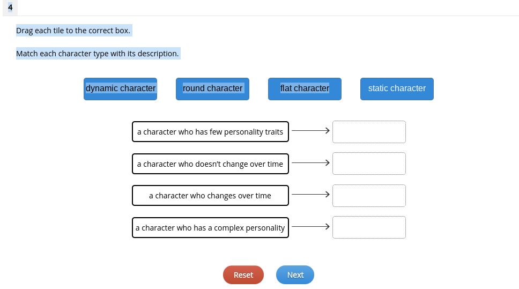Click empty box for few personality traits

pos(369,132)
